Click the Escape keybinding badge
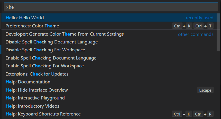 point(205,90)
